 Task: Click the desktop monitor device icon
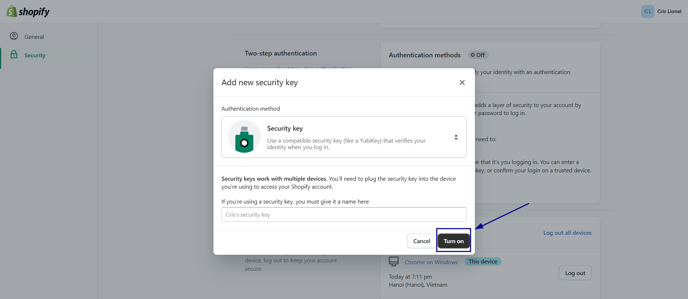(394, 261)
